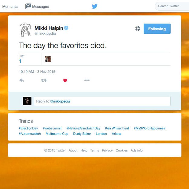This screenshot has width=189, height=189.
Task: Click the blue verified badge
Action: tap(66, 28)
